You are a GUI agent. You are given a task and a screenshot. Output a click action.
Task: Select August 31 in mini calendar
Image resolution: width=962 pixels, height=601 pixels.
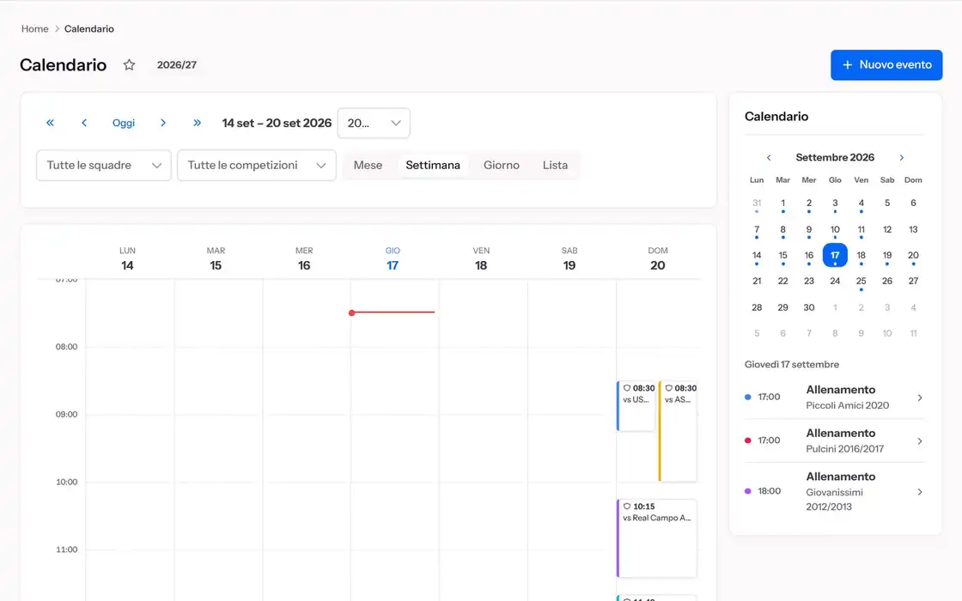coord(757,203)
